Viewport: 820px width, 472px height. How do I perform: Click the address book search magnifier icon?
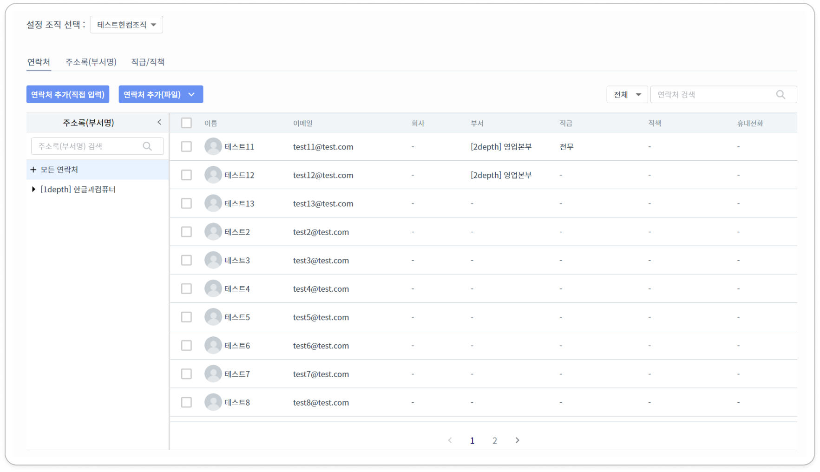tap(147, 146)
